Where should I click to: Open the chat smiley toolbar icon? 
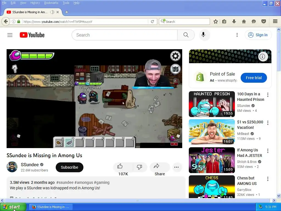coord(254,21)
